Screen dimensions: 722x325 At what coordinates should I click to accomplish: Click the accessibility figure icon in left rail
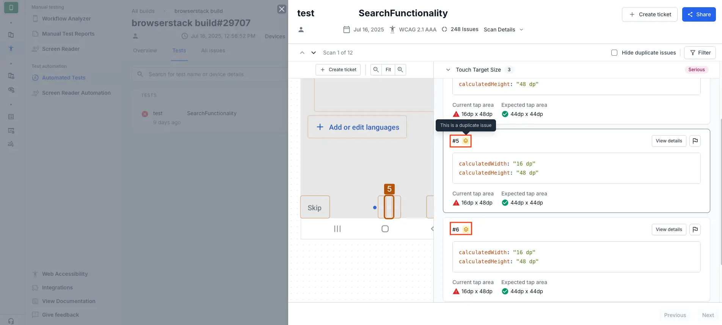tap(11, 48)
